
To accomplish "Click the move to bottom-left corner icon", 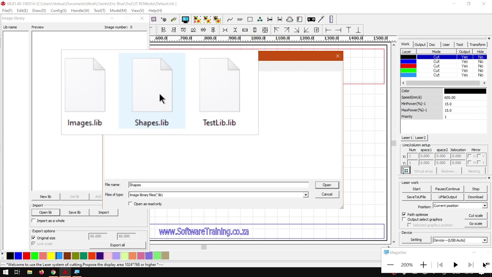I will point(306,30).
